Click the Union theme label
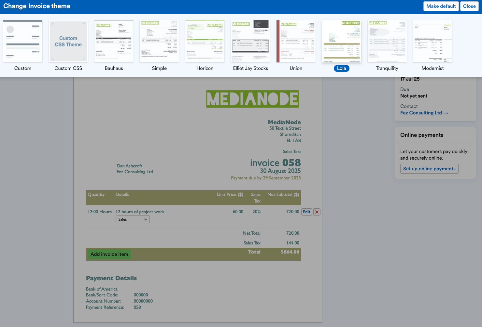Viewport: 482px width, 327px height. tap(296, 68)
